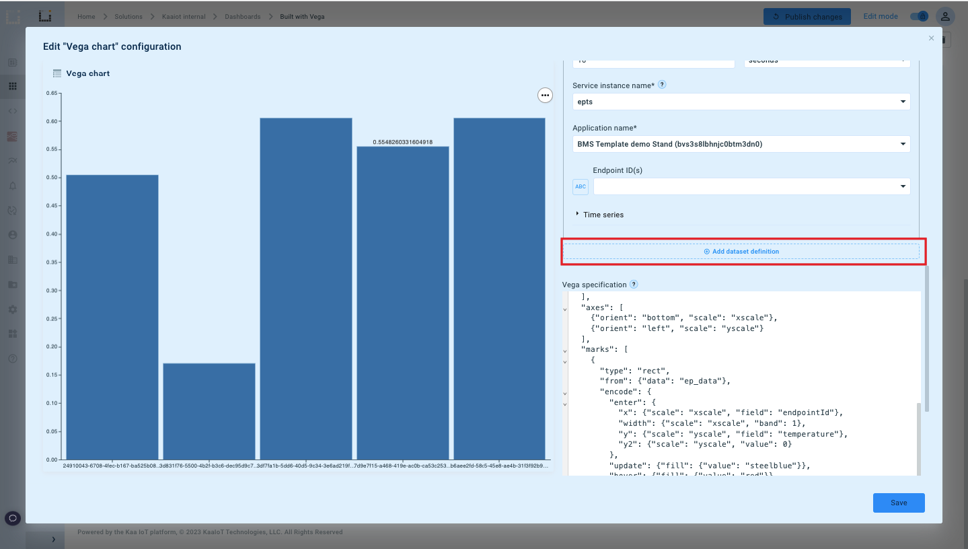Open the chat bubble widget

click(x=12, y=517)
